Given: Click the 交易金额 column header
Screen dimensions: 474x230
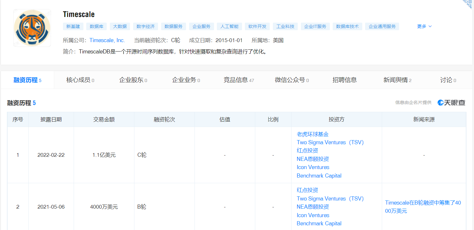Looking at the screenshot, I should coord(104,119).
